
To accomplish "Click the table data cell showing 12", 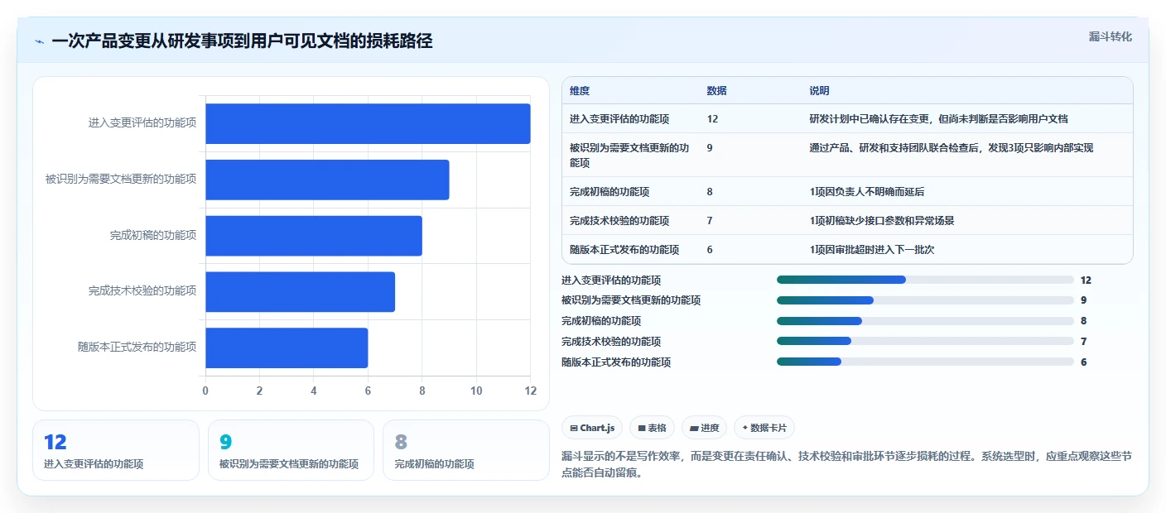I will (713, 119).
